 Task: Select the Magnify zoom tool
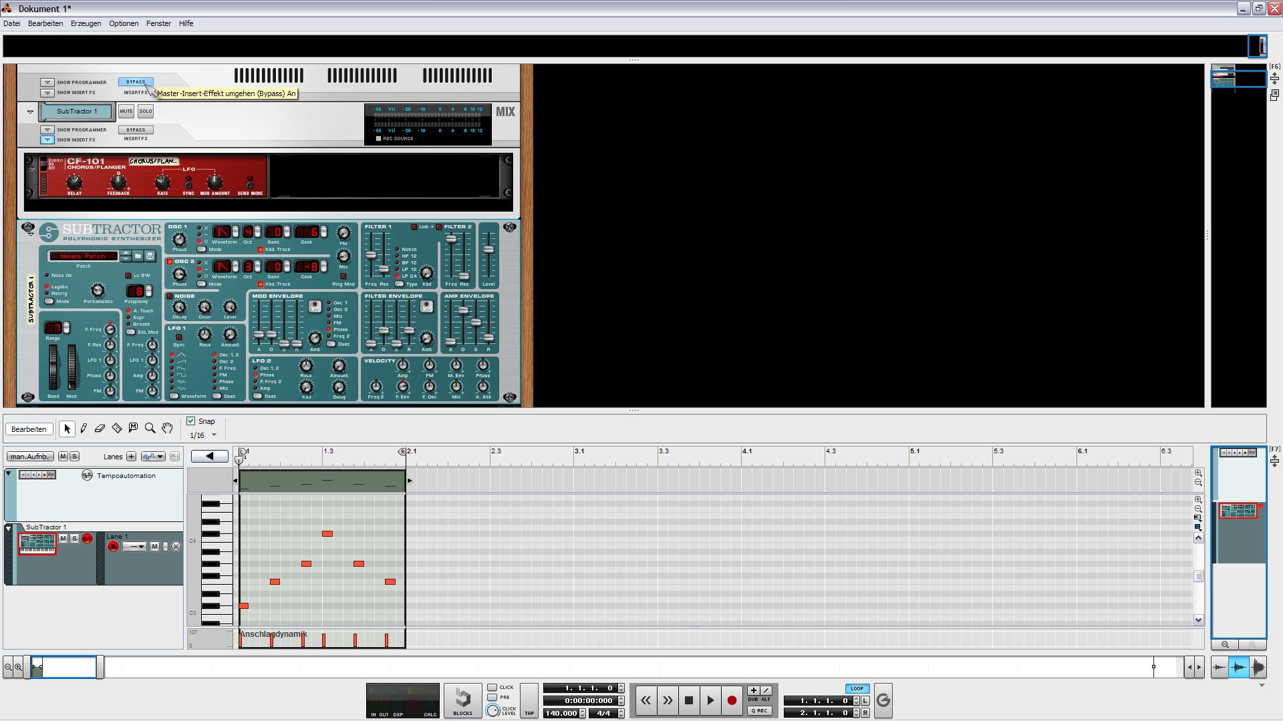(x=150, y=429)
